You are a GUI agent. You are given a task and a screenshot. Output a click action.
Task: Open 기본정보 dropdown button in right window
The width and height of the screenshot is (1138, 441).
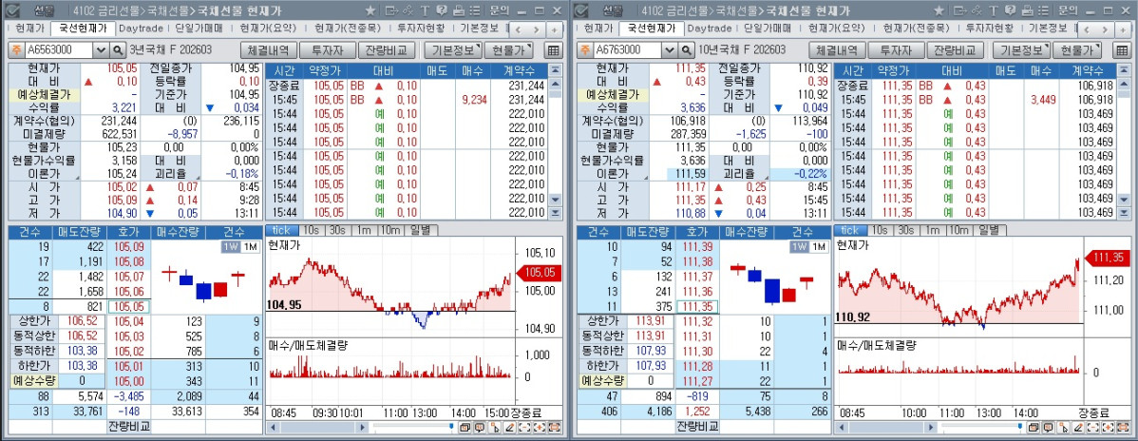[1022, 50]
